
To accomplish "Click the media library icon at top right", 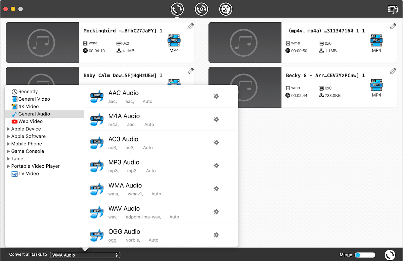I will [392, 9].
